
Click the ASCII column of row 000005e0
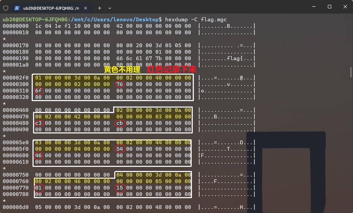click(x=227, y=142)
